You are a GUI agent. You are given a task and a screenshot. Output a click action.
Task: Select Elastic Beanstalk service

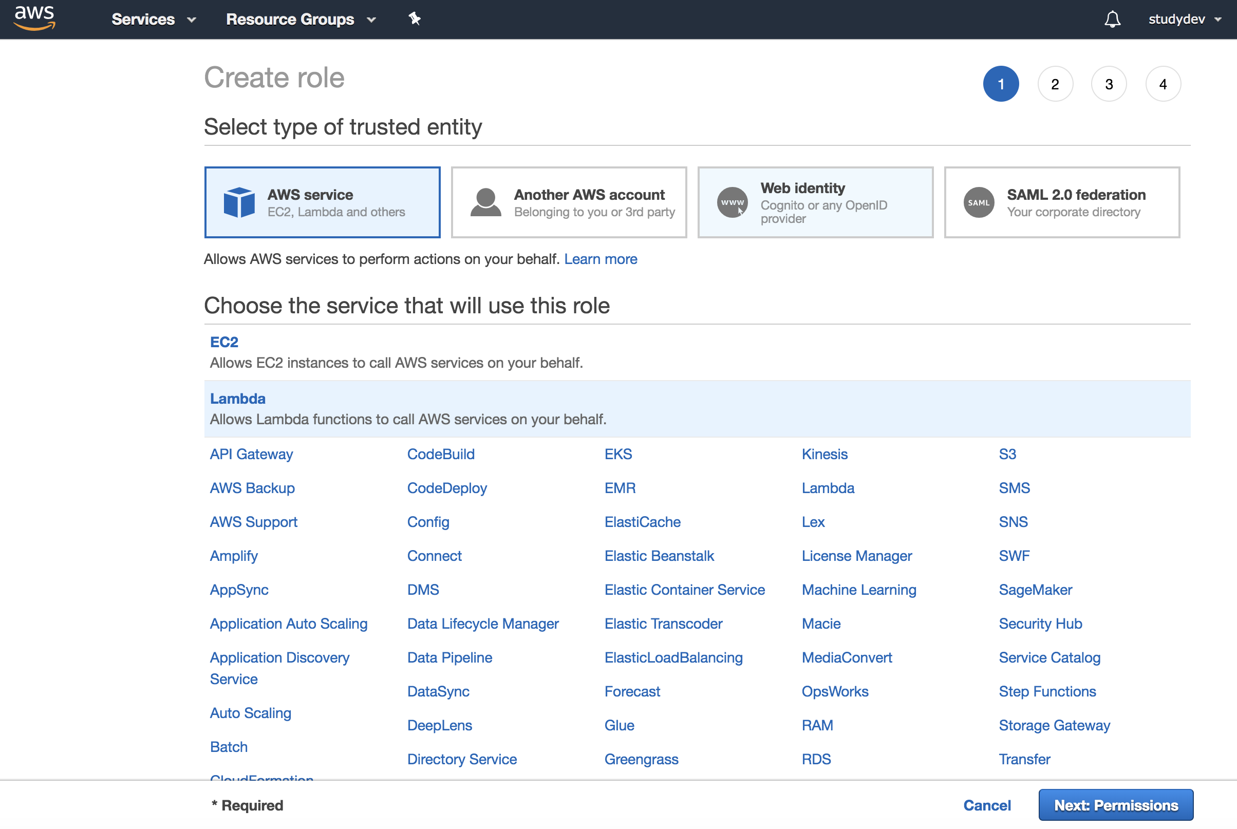pyautogui.click(x=659, y=556)
